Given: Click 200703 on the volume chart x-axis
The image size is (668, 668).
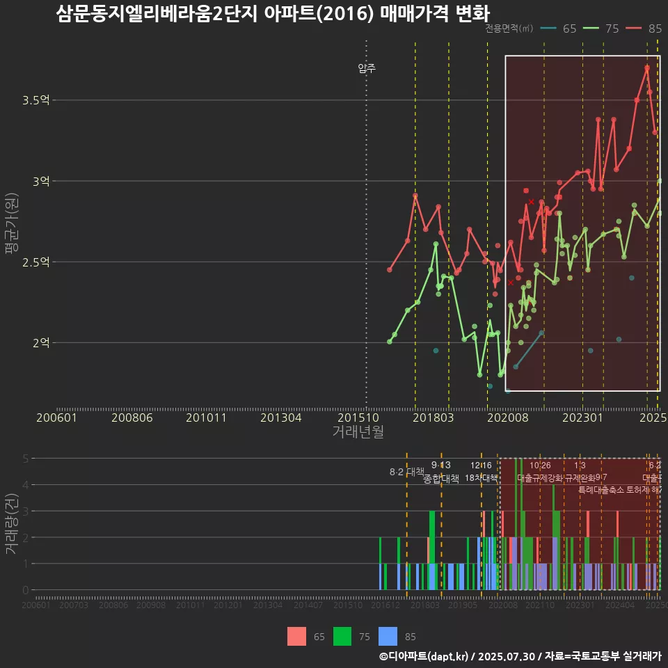Looking at the screenshot, I should click(x=74, y=605).
